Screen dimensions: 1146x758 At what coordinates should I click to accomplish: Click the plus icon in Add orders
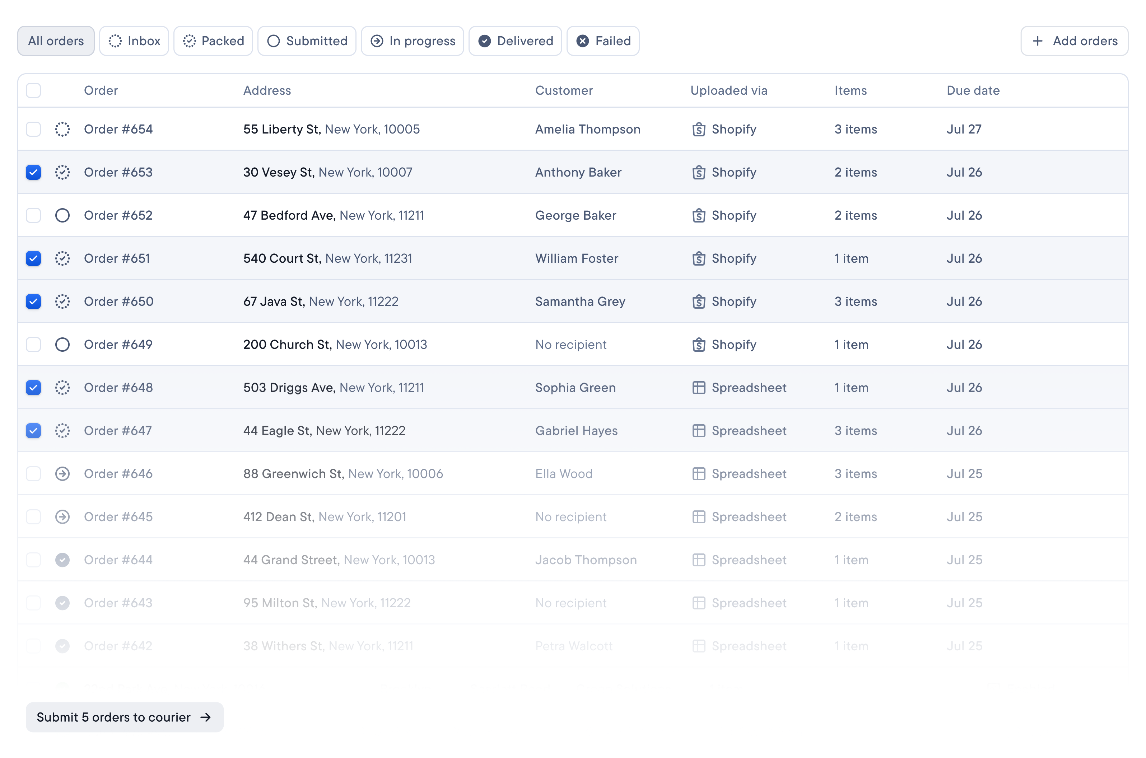click(x=1037, y=41)
